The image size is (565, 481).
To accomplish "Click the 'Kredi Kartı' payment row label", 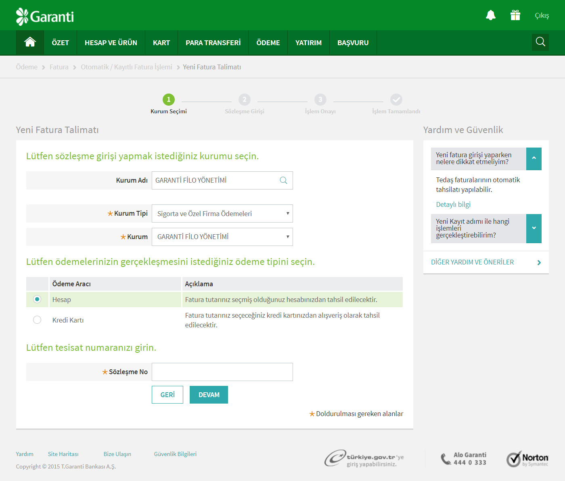I will click(68, 320).
